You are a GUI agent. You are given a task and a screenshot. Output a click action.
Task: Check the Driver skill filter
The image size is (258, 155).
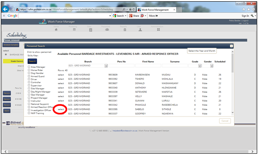[29, 79]
